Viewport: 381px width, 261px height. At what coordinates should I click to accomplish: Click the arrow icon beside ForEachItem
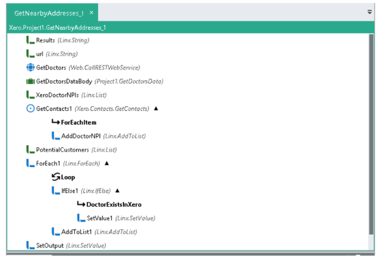click(55, 122)
